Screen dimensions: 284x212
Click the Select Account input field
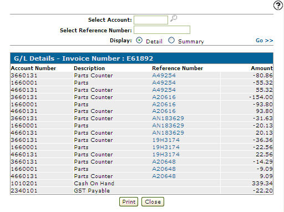[151, 20]
